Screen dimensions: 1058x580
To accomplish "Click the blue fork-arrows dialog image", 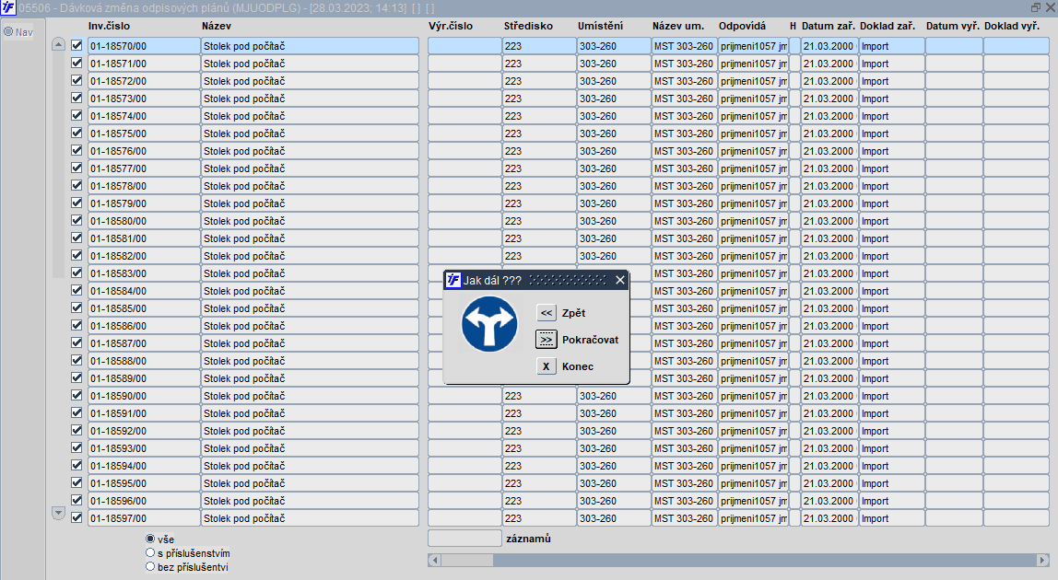I will 489,324.
